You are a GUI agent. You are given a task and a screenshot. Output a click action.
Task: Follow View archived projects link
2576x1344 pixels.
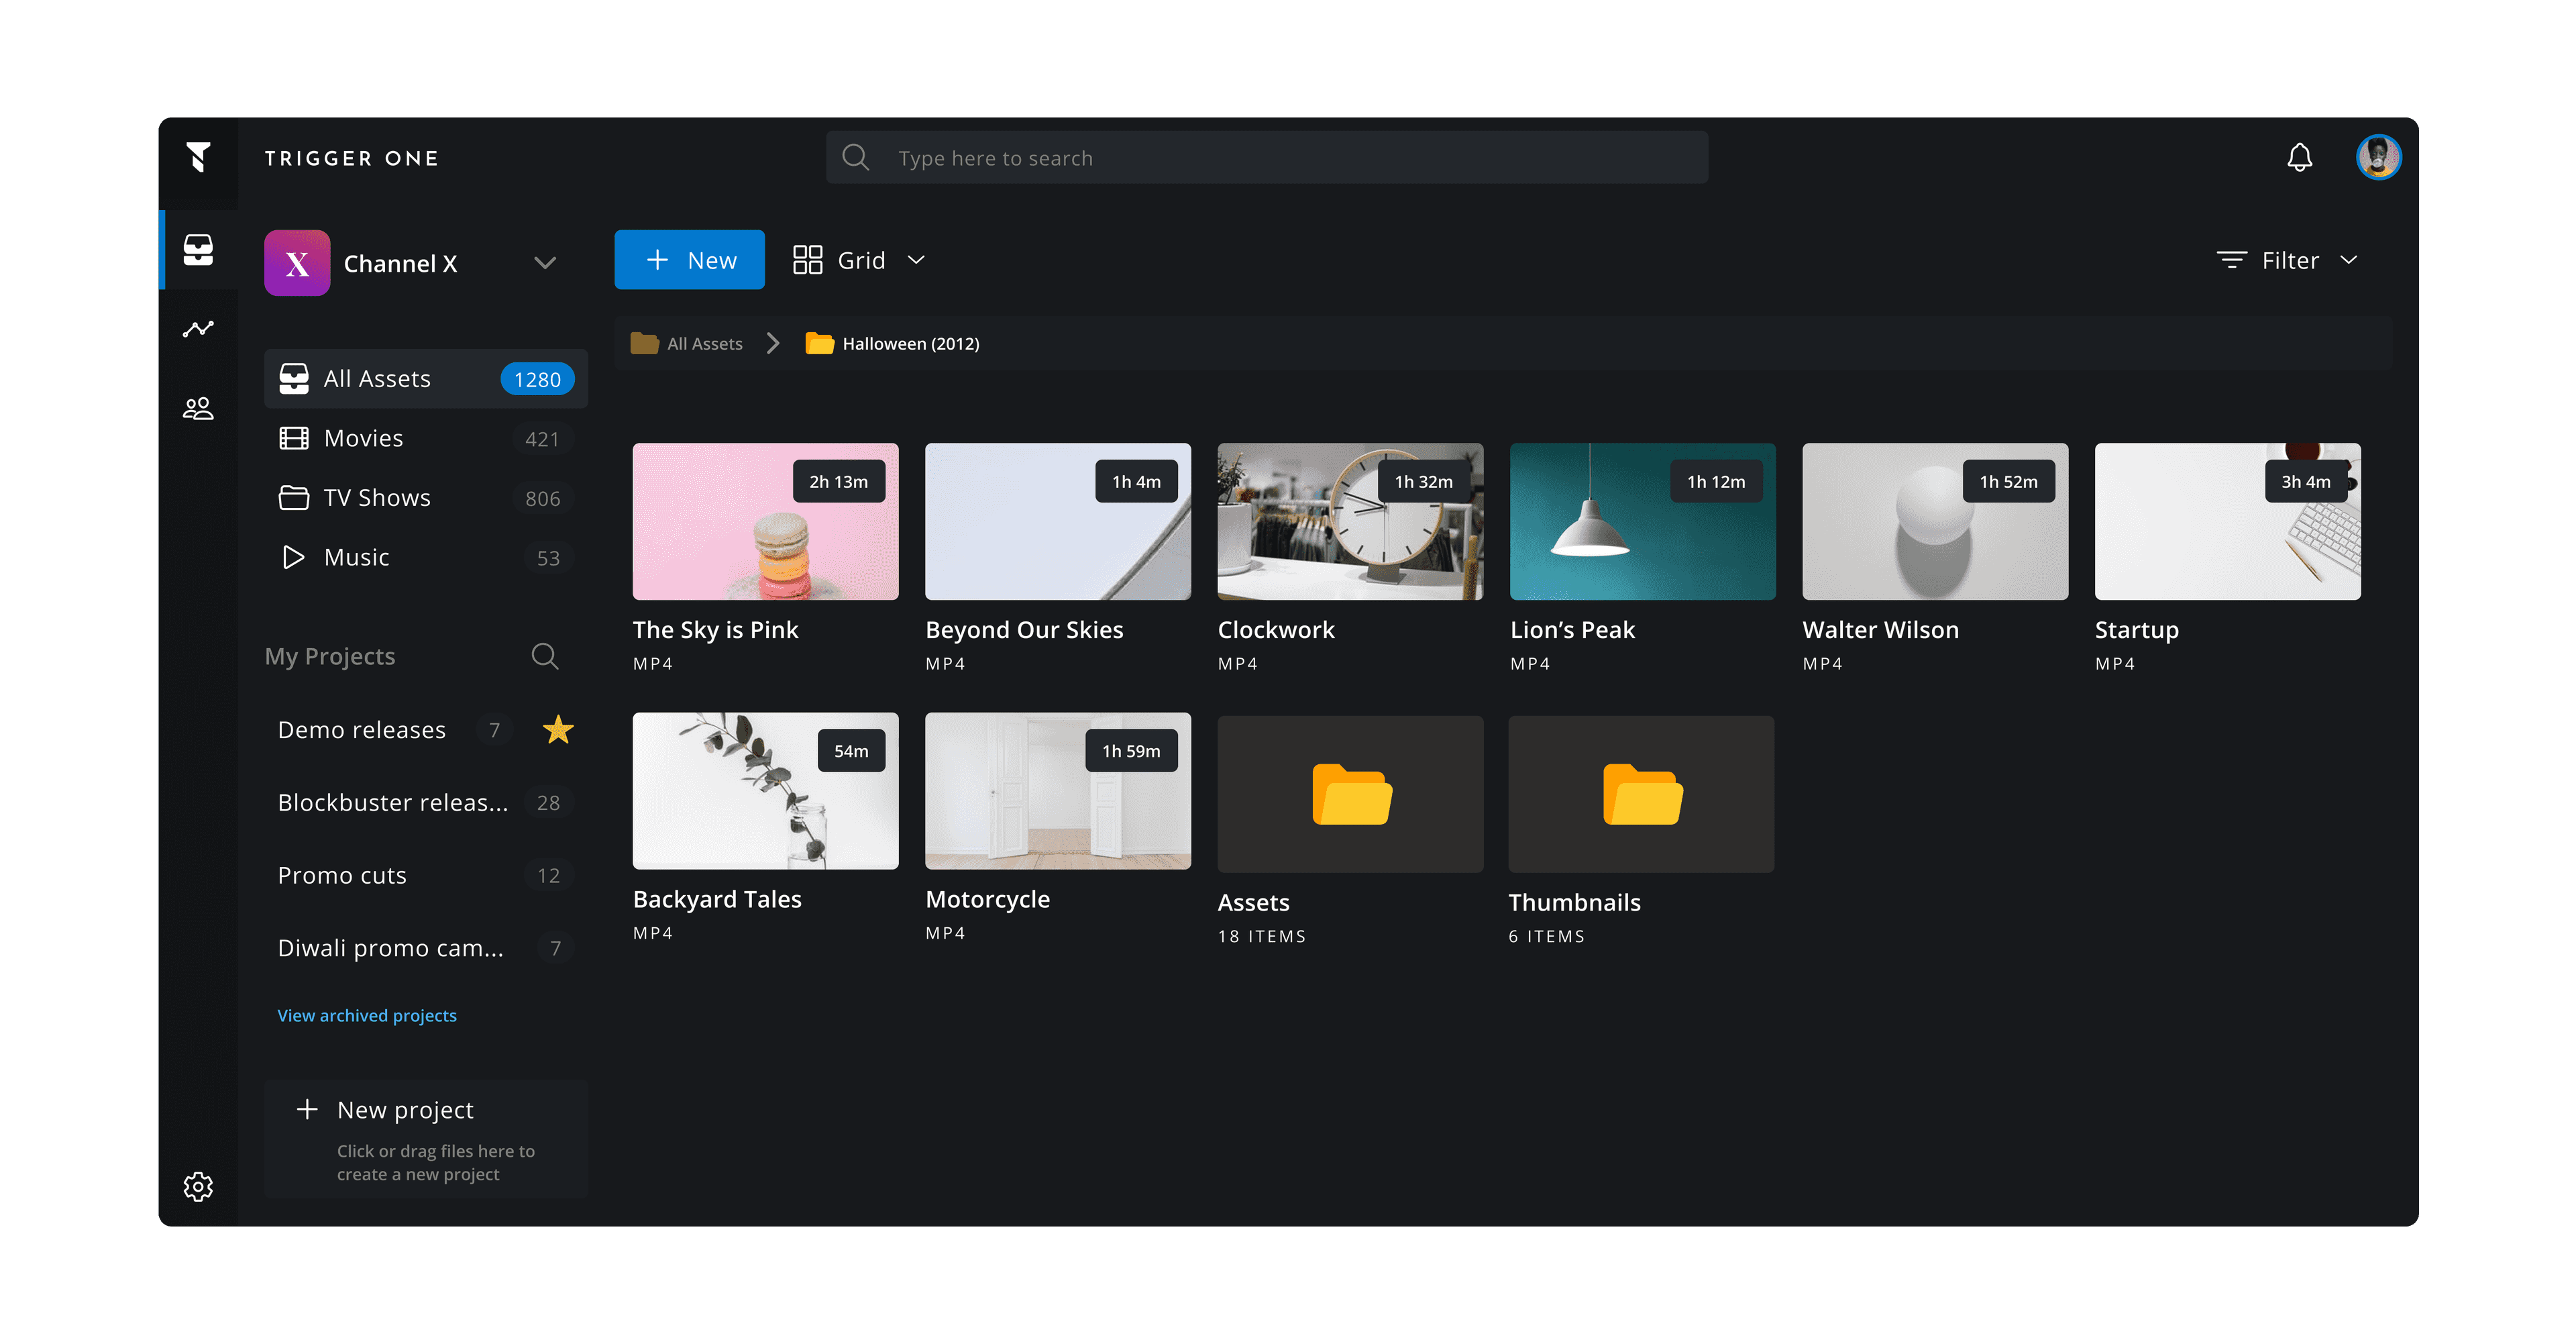(367, 1015)
